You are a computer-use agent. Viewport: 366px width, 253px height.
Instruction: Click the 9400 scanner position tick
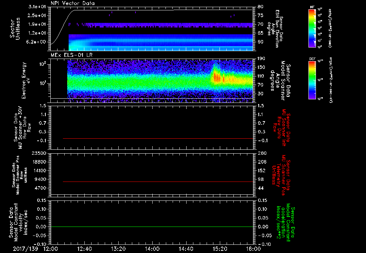40,179
